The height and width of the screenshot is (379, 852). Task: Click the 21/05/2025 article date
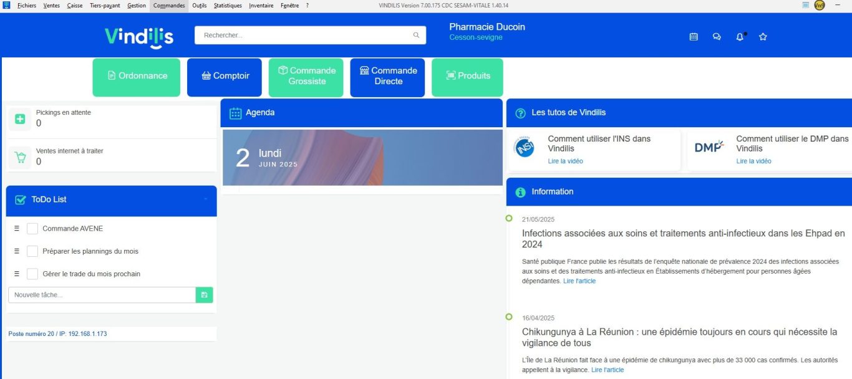(538, 219)
